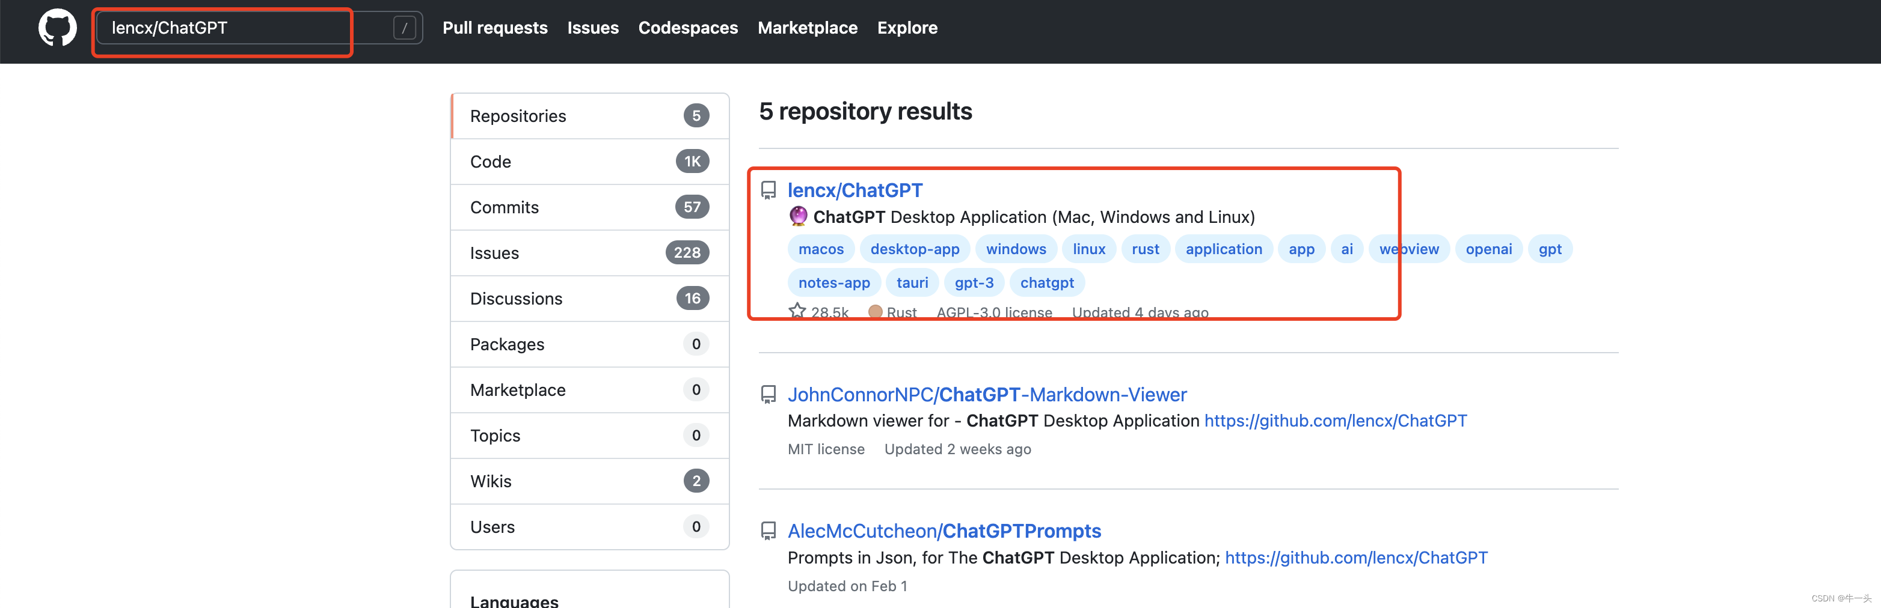1881x608 pixels.
Task: Show Issues results with 228 matches
Action: (x=590, y=252)
